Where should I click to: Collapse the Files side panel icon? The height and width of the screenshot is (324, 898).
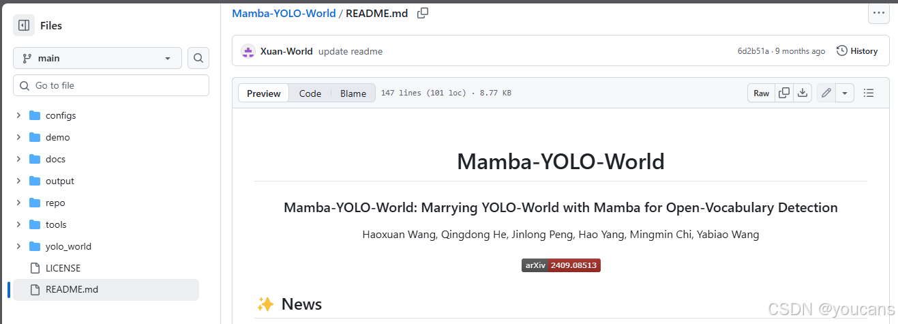pyautogui.click(x=24, y=25)
